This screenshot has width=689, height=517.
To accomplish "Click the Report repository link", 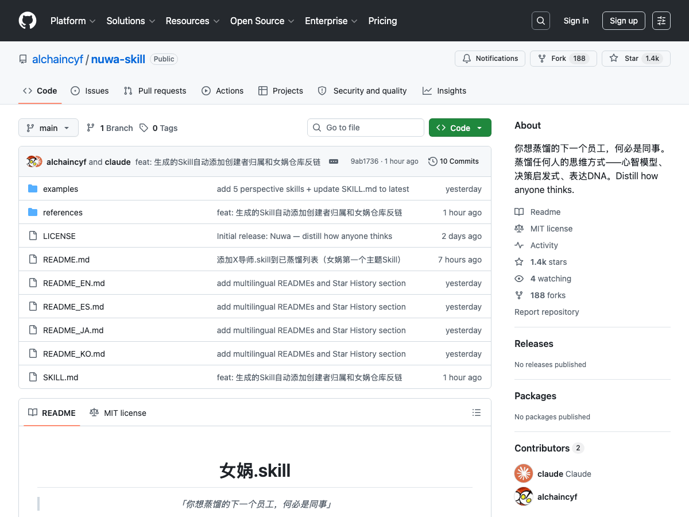I will (547, 312).
